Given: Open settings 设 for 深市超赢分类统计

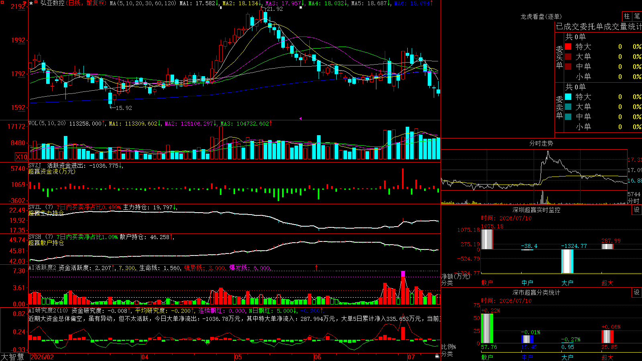Looking at the screenshot, I should pyautogui.click(x=637, y=292).
